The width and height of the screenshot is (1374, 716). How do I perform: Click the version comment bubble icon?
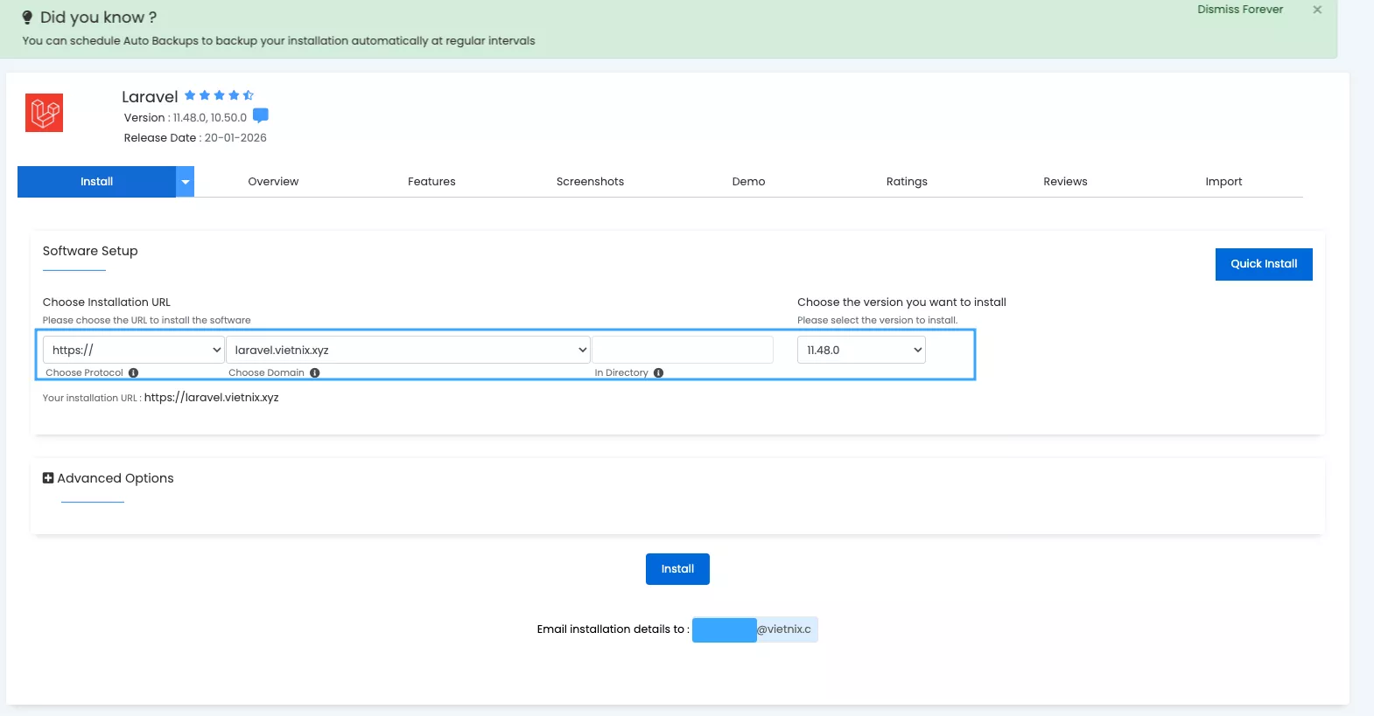tap(261, 116)
